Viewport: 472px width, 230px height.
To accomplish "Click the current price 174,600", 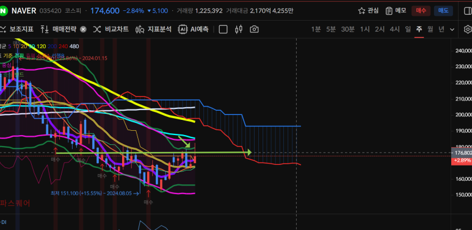I will pyautogui.click(x=105, y=11).
